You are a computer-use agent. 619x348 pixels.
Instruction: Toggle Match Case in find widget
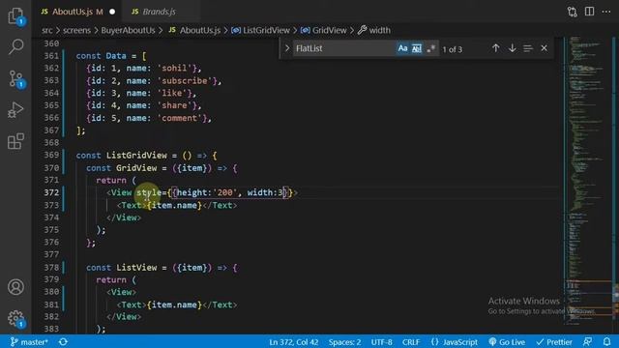(402, 48)
